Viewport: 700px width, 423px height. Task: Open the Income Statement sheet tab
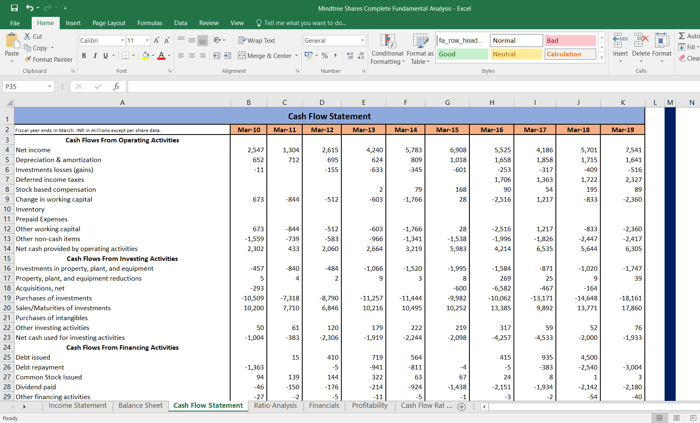[x=77, y=406]
